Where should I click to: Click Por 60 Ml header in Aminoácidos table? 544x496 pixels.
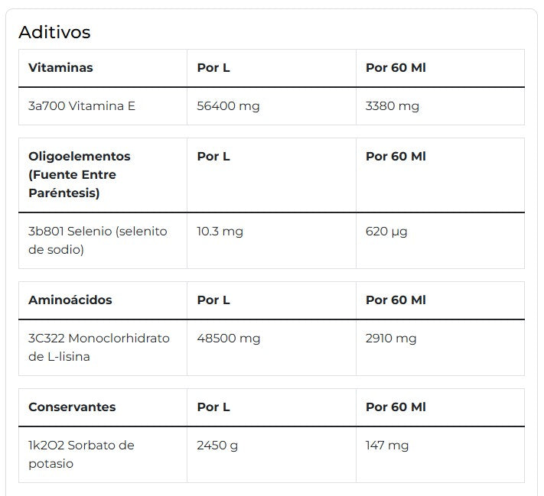click(x=396, y=300)
